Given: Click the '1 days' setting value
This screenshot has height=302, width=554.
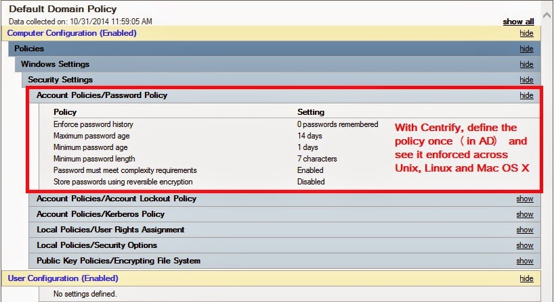Looking at the screenshot, I should tap(307, 147).
